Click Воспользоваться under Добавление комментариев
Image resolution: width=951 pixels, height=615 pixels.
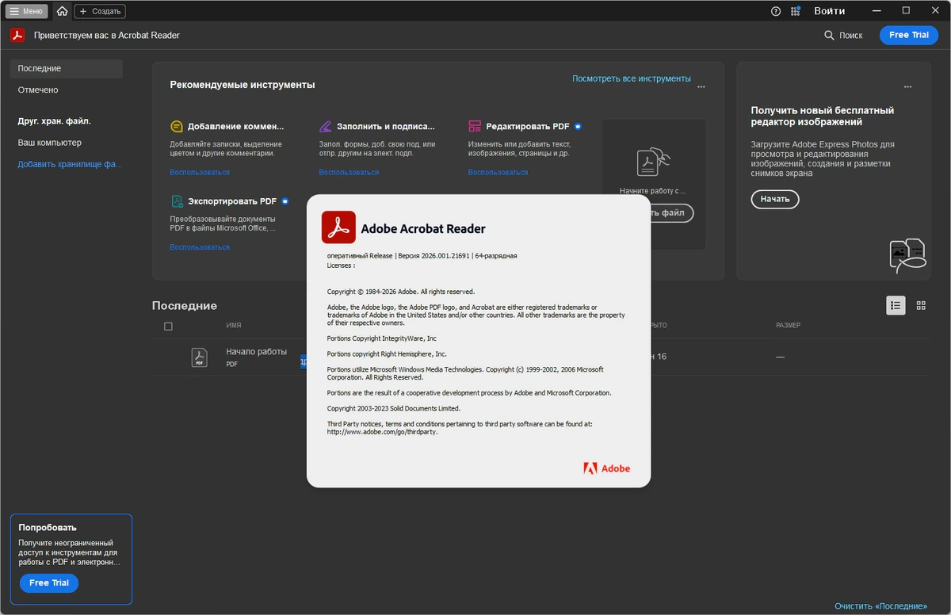[200, 172]
